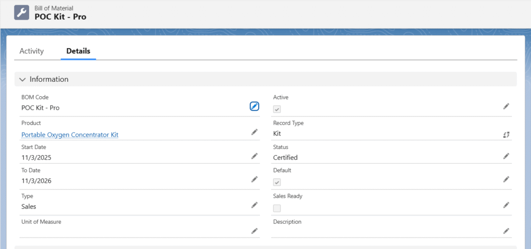Click the Active edit pencil icon
Screen dimensions: 531x249
click(x=506, y=106)
